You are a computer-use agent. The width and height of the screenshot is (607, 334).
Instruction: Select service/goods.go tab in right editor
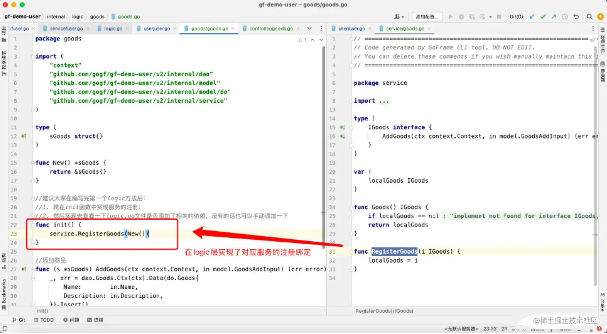pyautogui.click(x=405, y=29)
